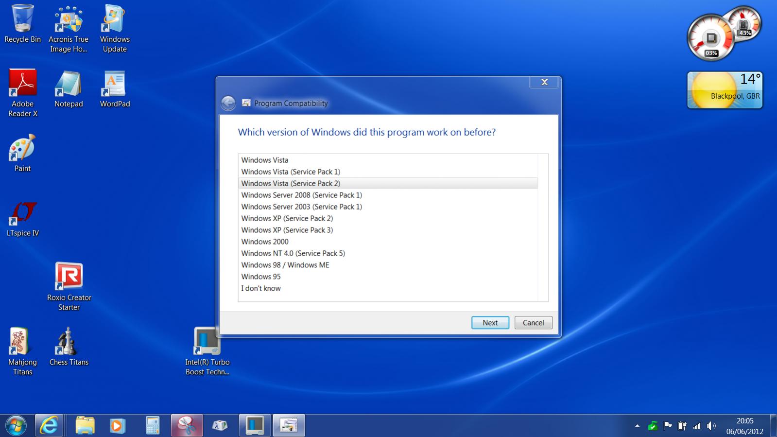Go back using the wizard back arrow

[228, 103]
